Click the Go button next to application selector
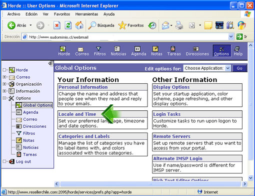This screenshot has width=255, height=196. tap(239, 68)
